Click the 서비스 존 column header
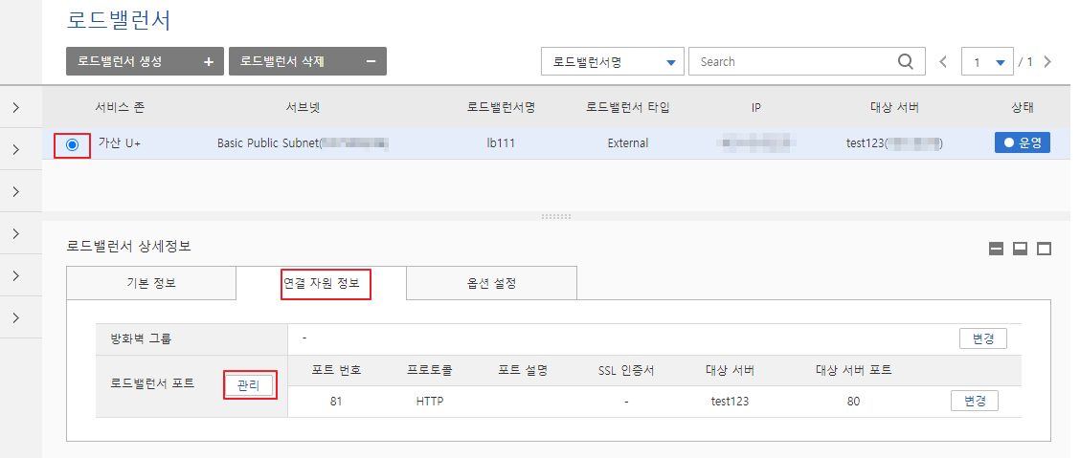Viewport: 1080px width, 458px height. tap(119, 107)
